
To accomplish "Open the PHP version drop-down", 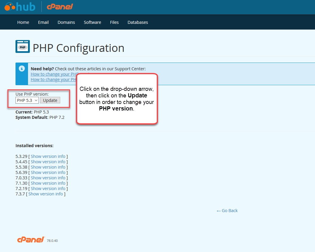I will pyautogui.click(x=27, y=100).
